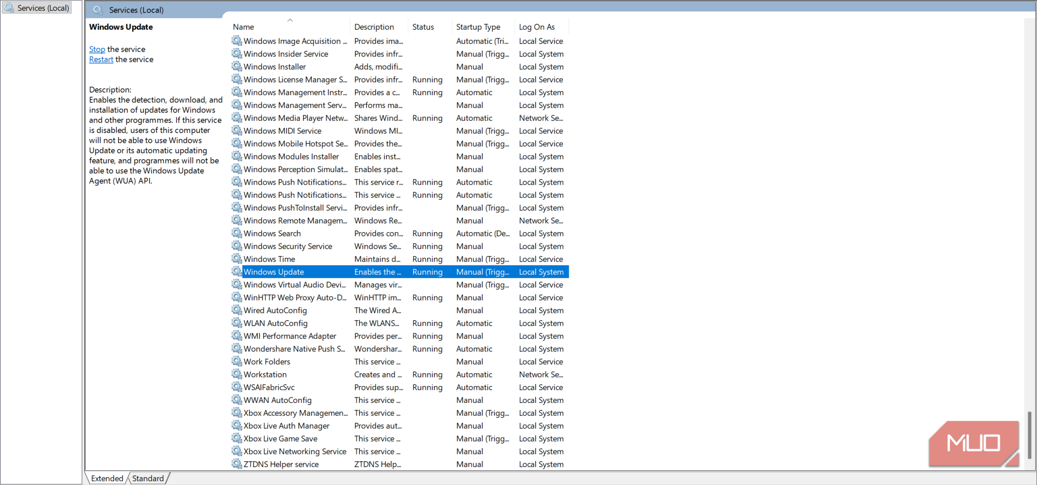Click the gear icon beside Windows Update
Screen dimensions: 1037x485
(x=237, y=272)
